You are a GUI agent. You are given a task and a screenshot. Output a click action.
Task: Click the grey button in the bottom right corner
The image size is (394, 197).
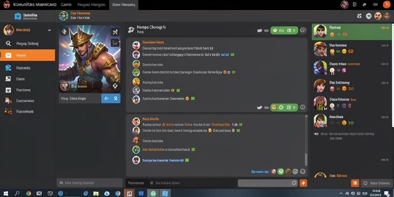(x=376, y=183)
